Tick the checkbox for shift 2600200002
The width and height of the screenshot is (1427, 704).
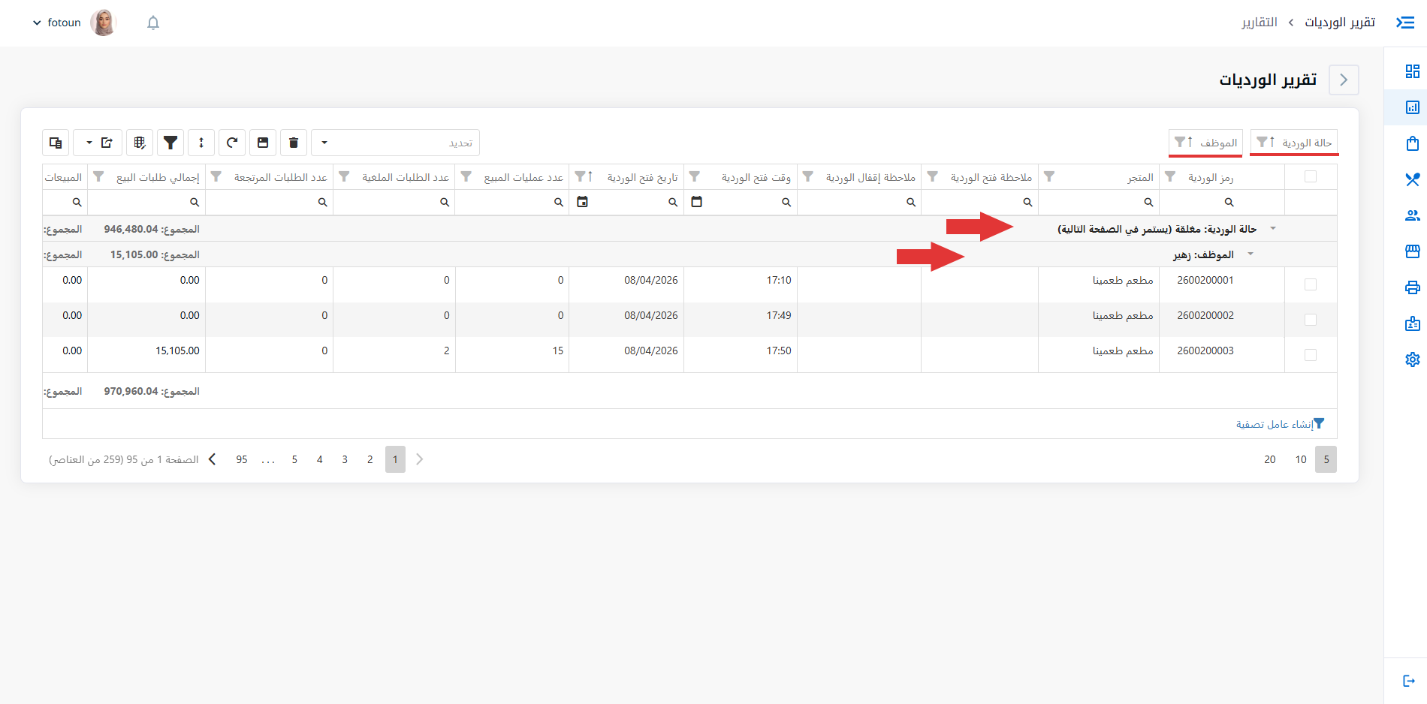pos(1311,320)
